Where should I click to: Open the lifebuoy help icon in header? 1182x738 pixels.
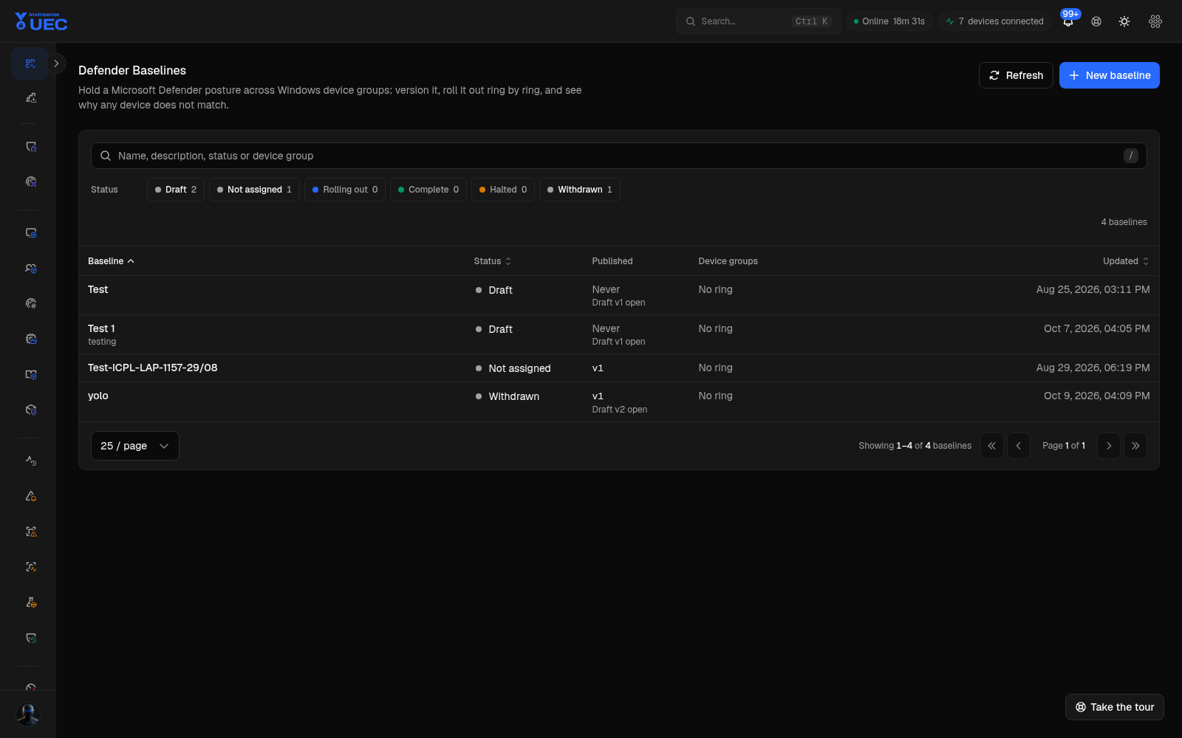tap(1096, 21)
